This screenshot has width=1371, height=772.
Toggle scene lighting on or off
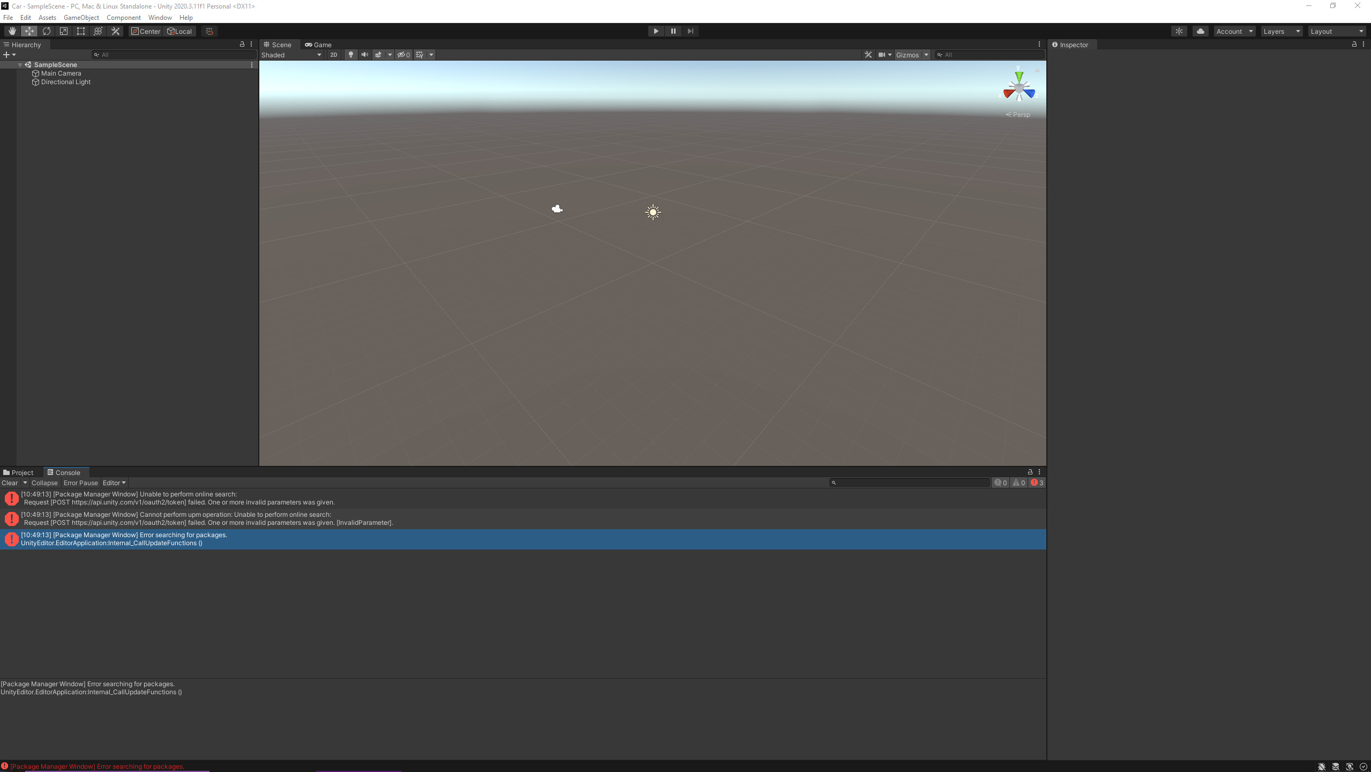tap(350, 55)
